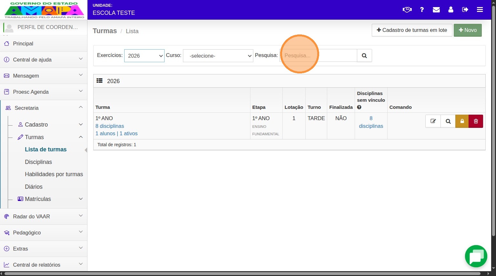Image resolution: width=496 pixels, height=276 pixels.
Task: Click Cadastro de turmas em lote button
Action: pos(412,30)
